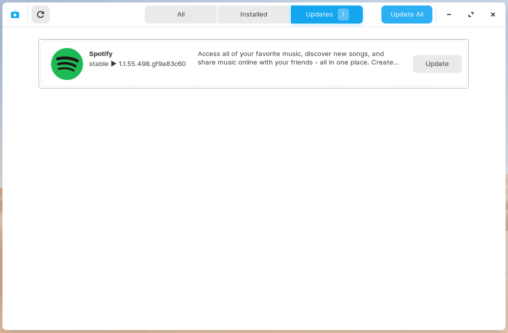The image size is (508, 333).
Task: Click the Snap Store bag icon
Action: pyautogui.click(x=15, y=14)
